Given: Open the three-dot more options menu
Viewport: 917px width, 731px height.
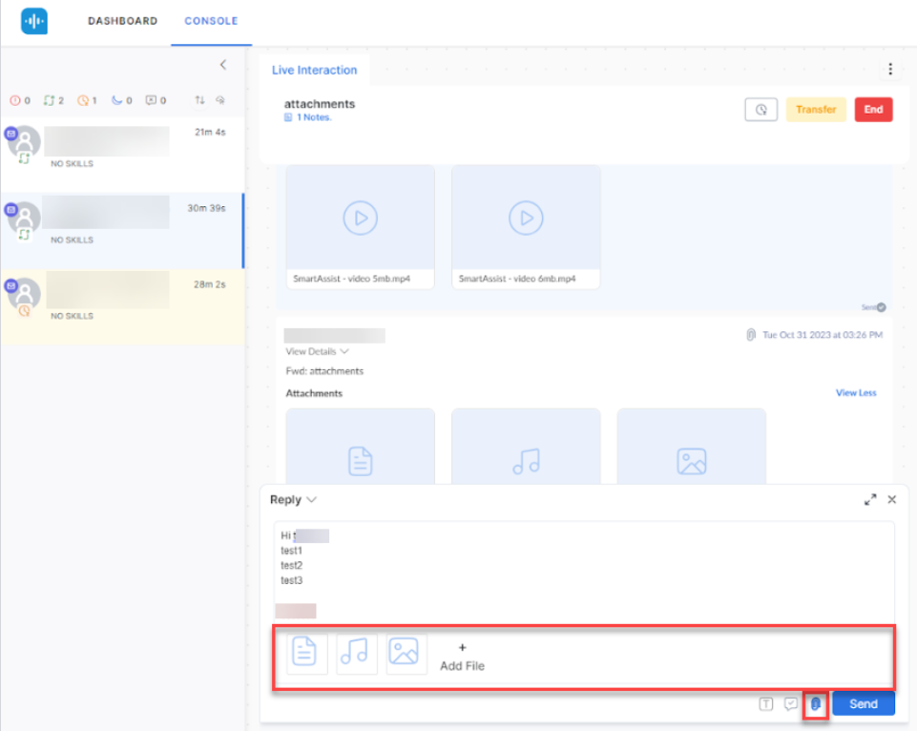Looking at the screenshot, I should point(889,69).
